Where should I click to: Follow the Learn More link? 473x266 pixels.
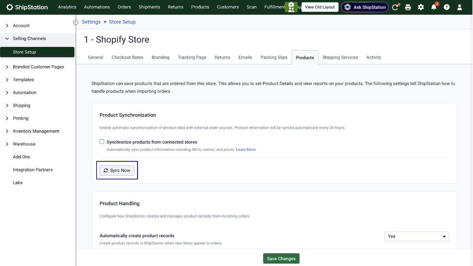[x=246, y=150]
